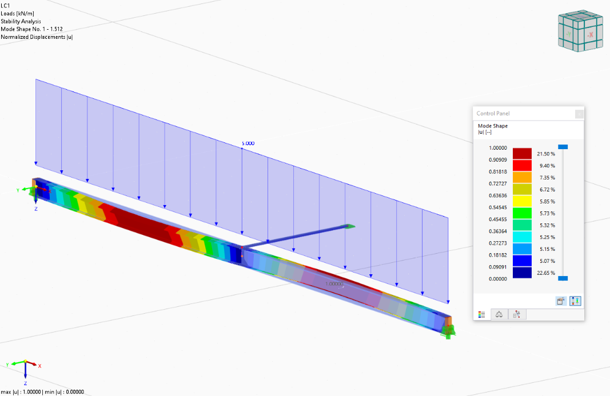Screen dimensions: 610x396
Task: Click the Control Panel title bar
Action: (524, 114)
